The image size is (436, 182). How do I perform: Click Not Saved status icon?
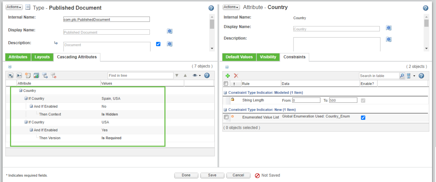coord(257,176)
